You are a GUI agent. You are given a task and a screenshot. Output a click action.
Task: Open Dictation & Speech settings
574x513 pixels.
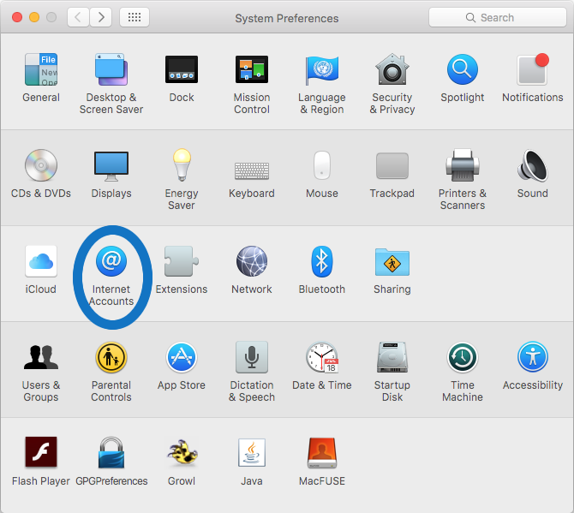coord(252,358)
